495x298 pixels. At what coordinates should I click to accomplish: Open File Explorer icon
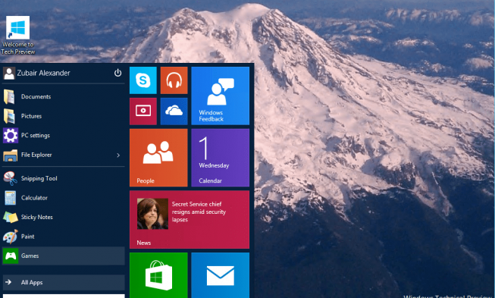coord(10,155)
